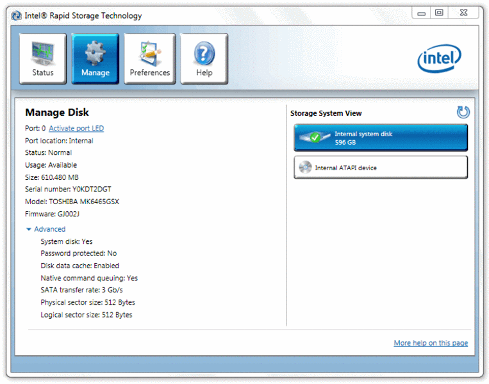Screen dimensions: 489x384
Task: Close the Intel Rapid Storage Technology window
Action: click(x=463, y=13)
